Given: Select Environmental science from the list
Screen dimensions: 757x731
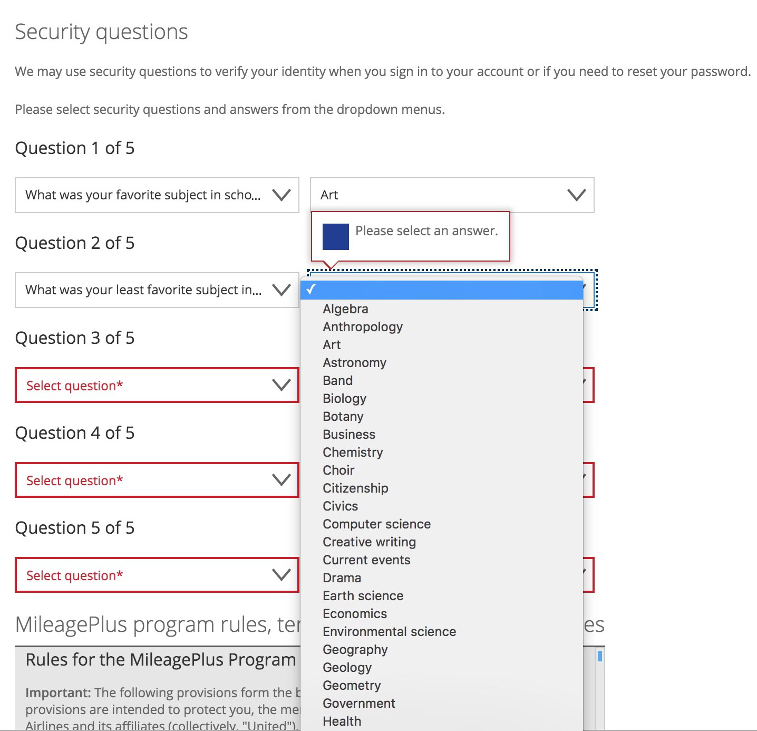Looking at the screenshot, I should pyautogui.click(x=389, y=632).
